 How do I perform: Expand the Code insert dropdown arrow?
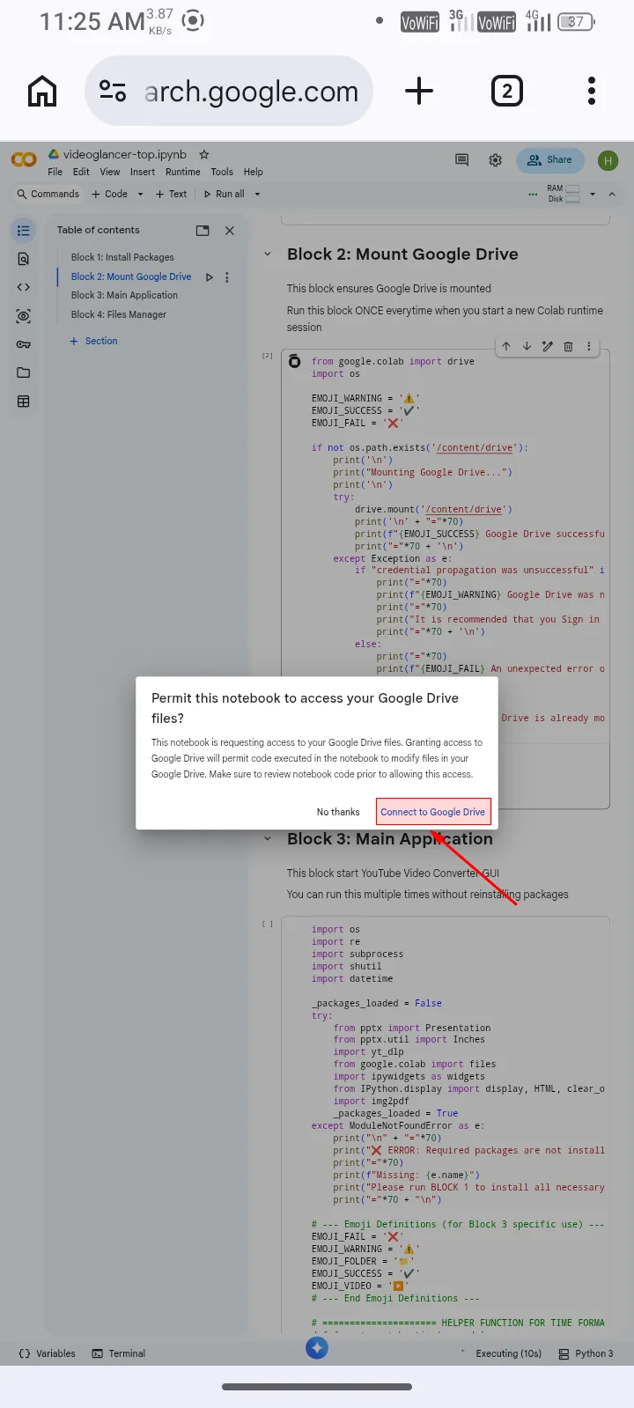[140, 194]
